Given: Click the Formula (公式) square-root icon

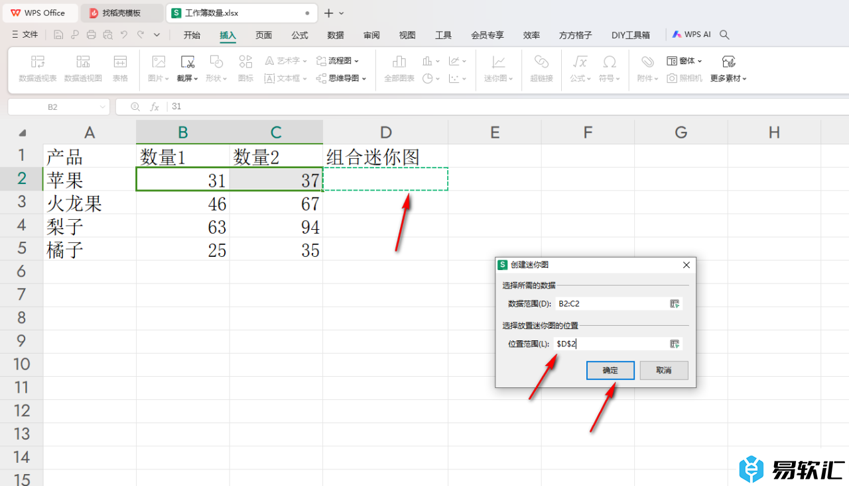Looking at the screenshot, I should (580, 62).
